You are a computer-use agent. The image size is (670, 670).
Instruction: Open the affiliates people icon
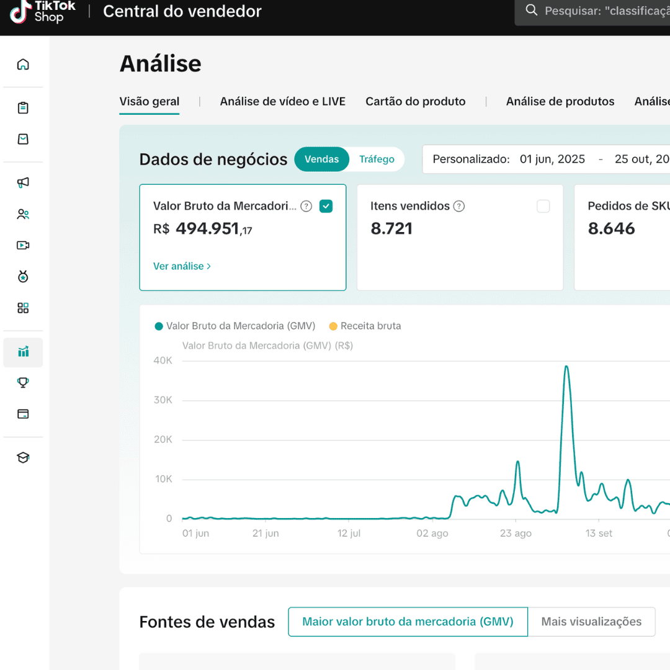[x=23, y=214]
